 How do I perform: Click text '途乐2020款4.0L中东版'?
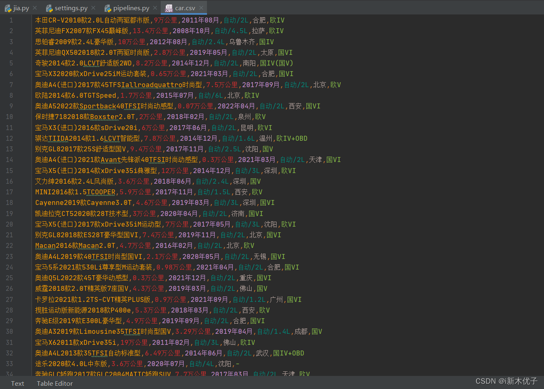71,364
